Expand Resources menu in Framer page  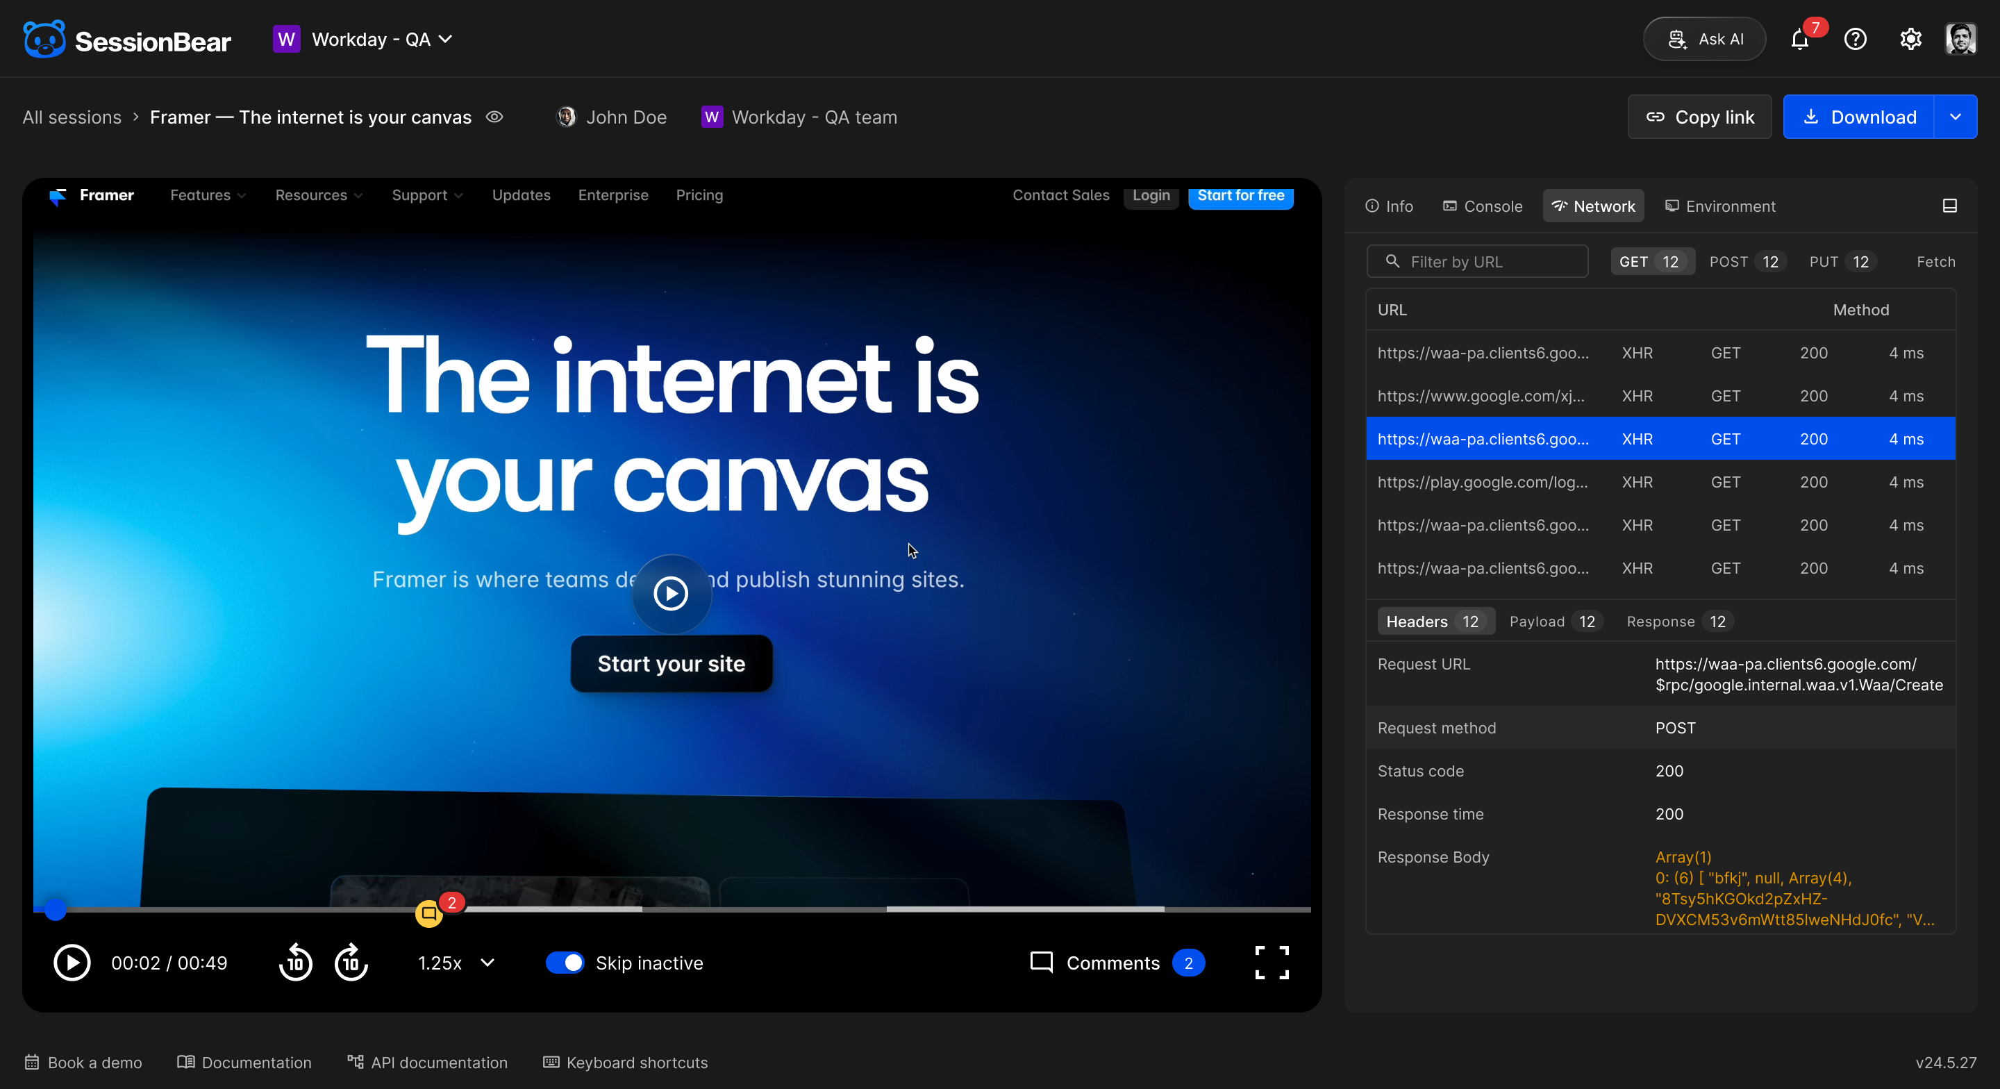(318, 196)
